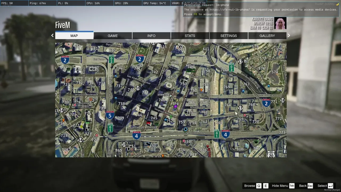The height and width of the screenshot is (192, 341).
Task: Click the cannabis leaf blip near 795
Action: pyautogui.click(x=256, y=141)
